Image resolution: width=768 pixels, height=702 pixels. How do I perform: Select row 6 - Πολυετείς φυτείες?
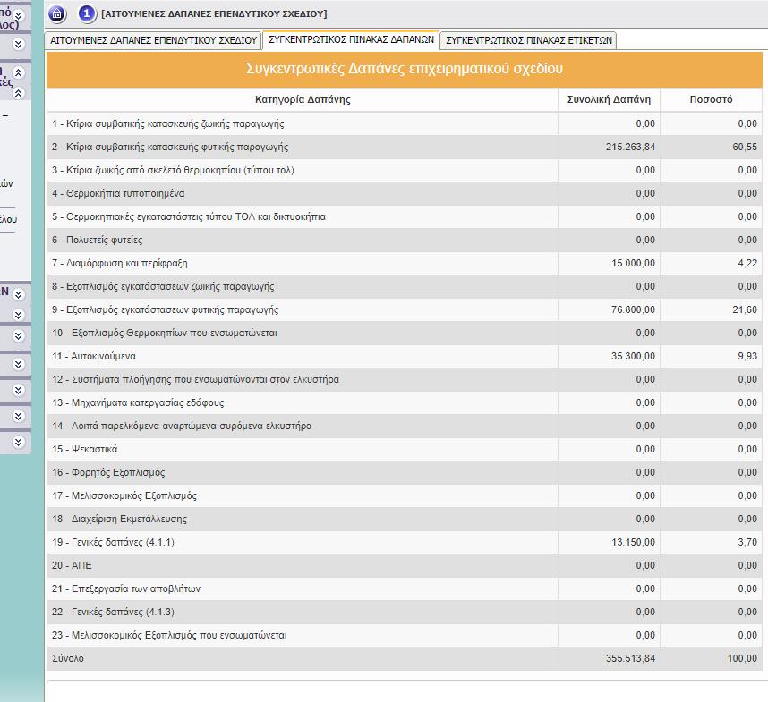click(405, 241)
